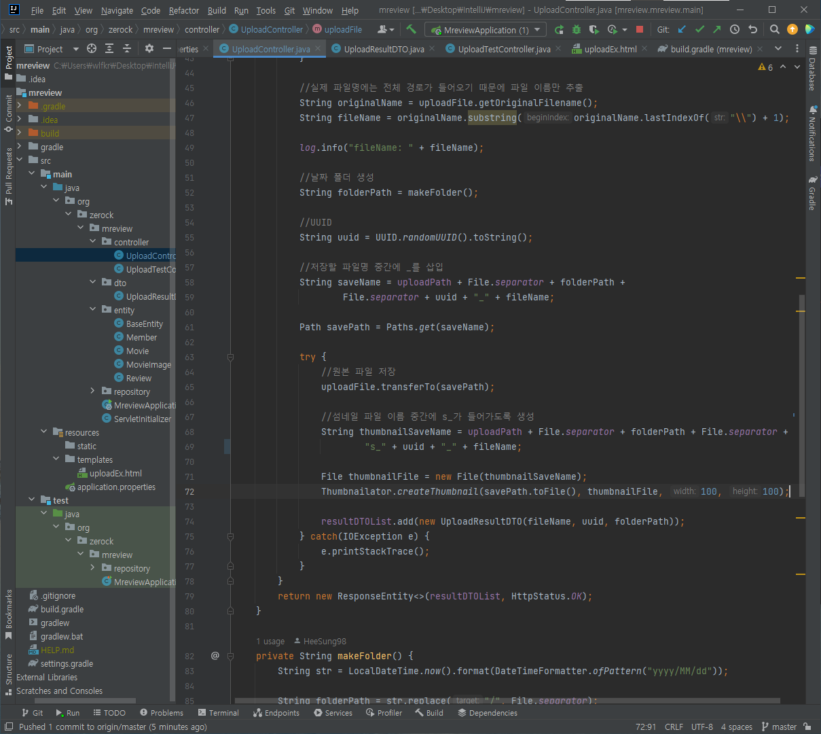Open the editor tabs three-dot menu
Screen dimensions: 821x734
click(x=797, y=49)
